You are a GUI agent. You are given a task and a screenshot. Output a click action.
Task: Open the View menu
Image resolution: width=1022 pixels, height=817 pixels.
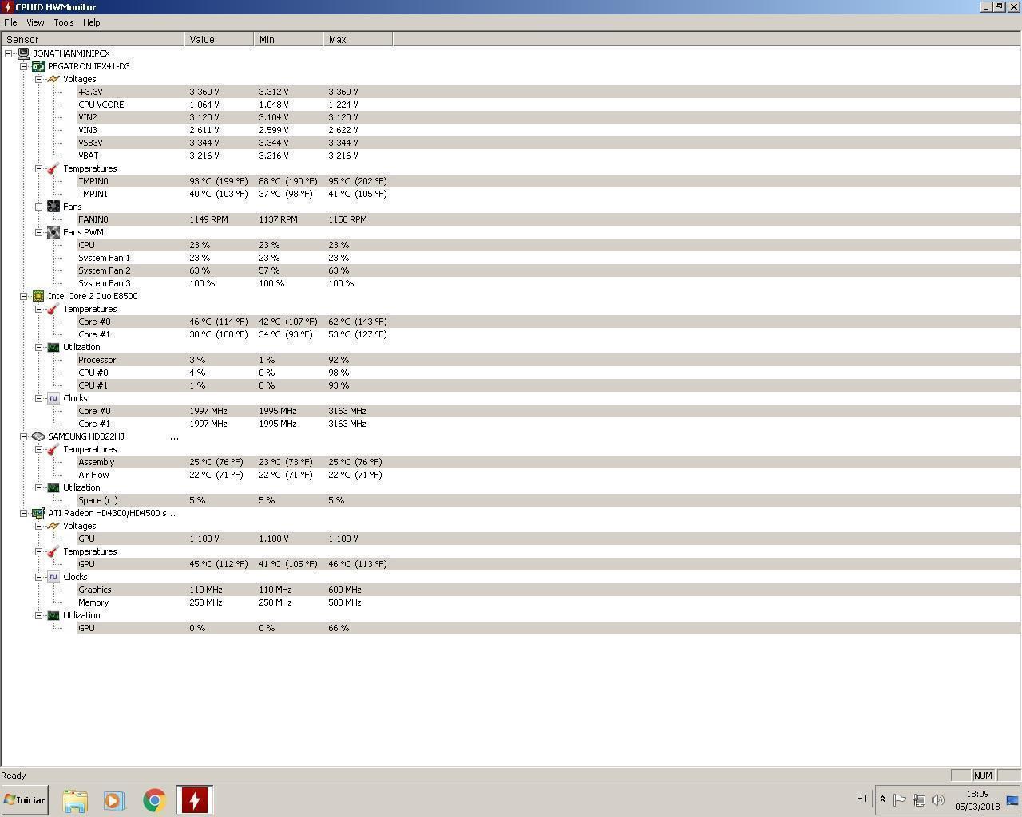point(35,22)
